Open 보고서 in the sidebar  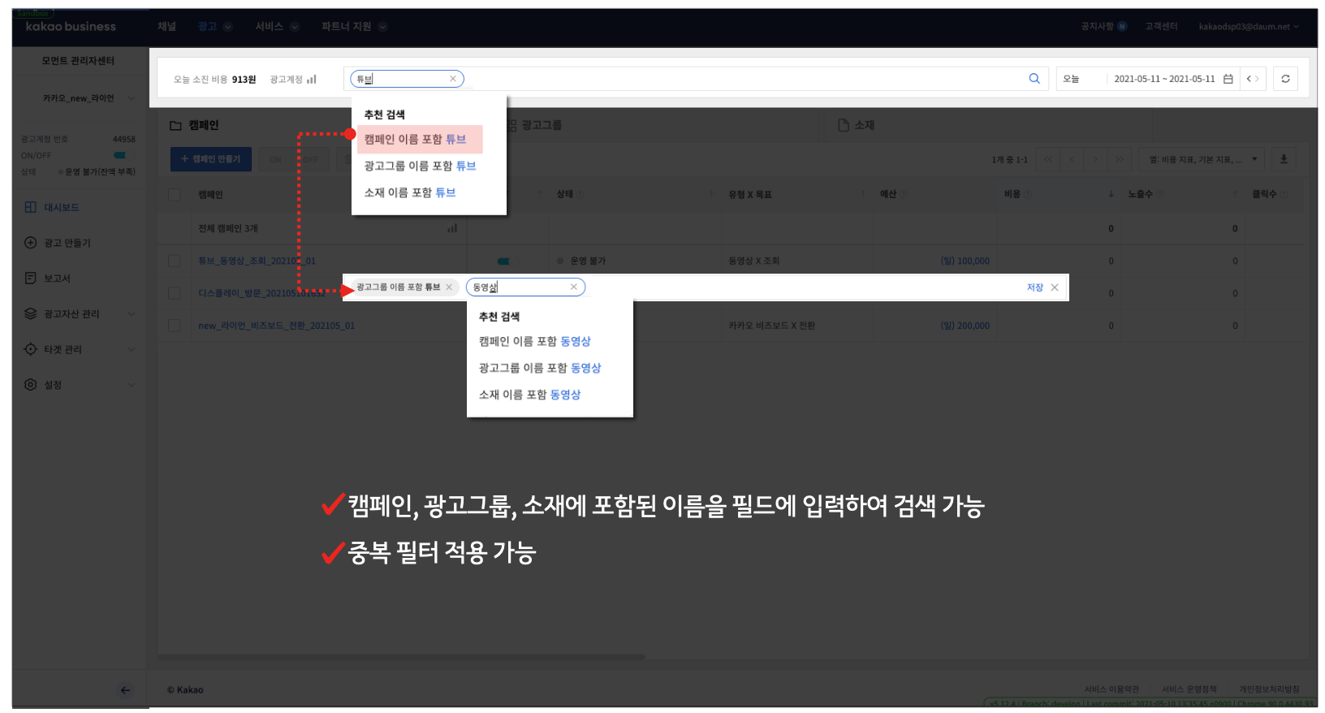pyautogui.click(x=57, y=279)
